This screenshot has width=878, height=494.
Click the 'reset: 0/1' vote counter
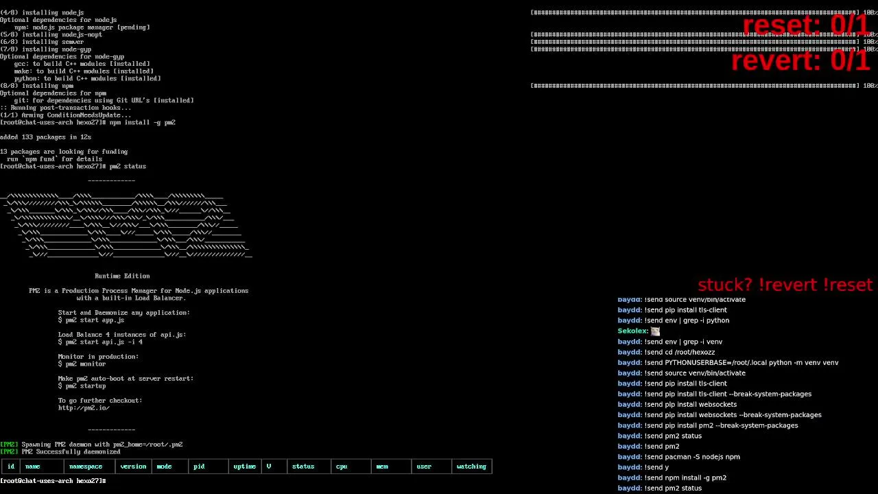(x=805, y=25)
